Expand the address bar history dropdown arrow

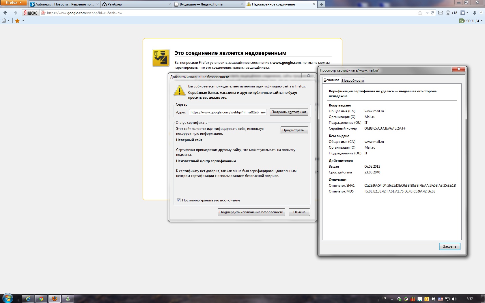(427, 13)
